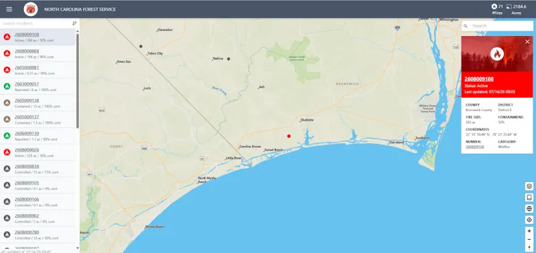The image size is (536, 253).
Task: Open the basemap globe button
Action: point(529,209)
